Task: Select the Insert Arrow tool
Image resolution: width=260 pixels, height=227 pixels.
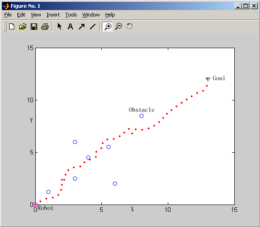Action: 82,26
